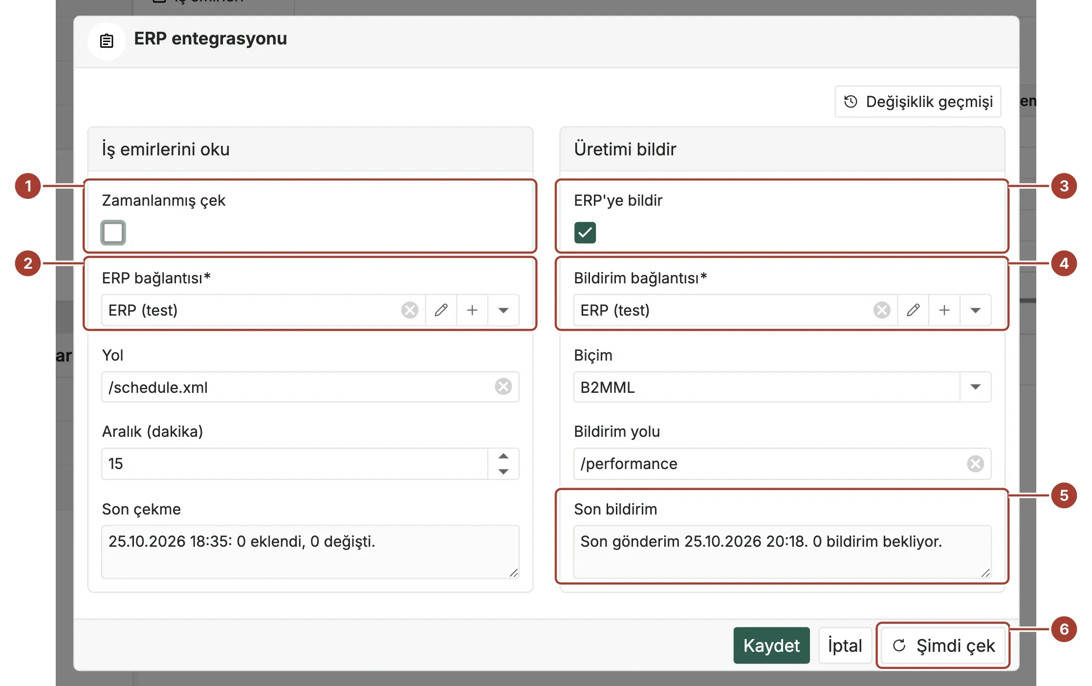1092x686 pixels.
Task: Clear the ERP bağlantısı field value
Action: tap(410, 310)
